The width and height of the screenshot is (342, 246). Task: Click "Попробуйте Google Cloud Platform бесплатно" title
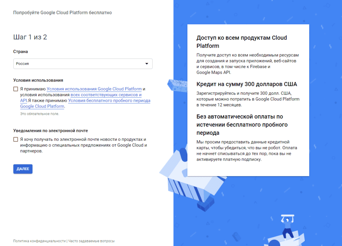pos(62,13)
